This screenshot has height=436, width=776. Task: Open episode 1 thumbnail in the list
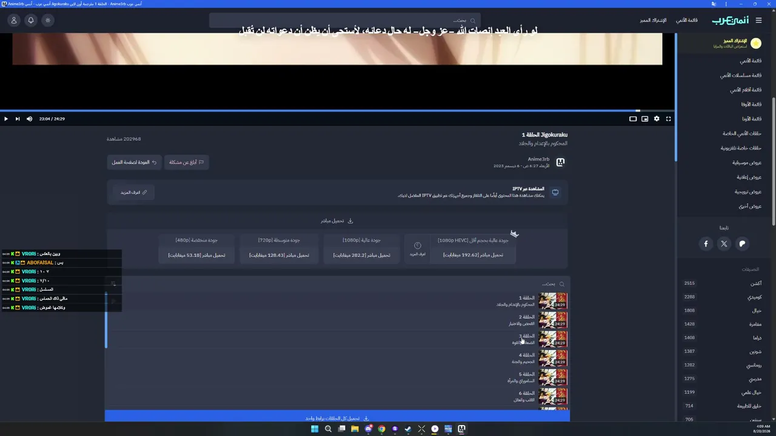click(x=553, y=301)
